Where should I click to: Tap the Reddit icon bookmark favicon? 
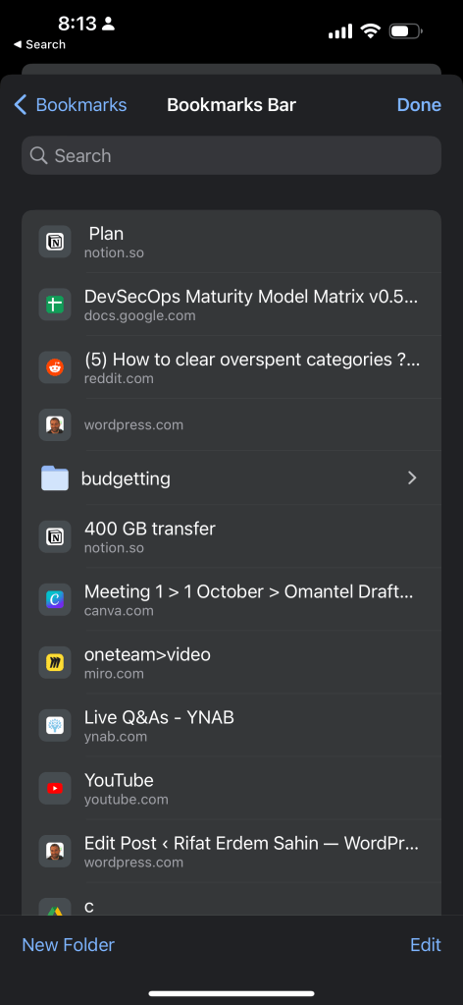pyautogui.click(x=55, y=367)
